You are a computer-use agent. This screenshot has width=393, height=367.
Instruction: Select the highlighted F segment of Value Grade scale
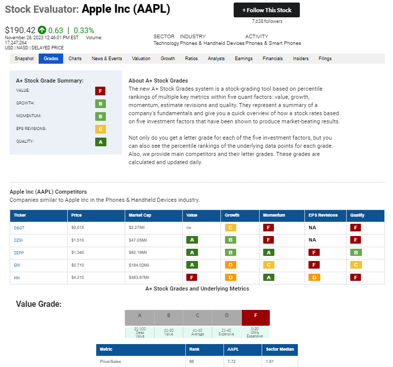pyautogui.click(x=256, y=318)
